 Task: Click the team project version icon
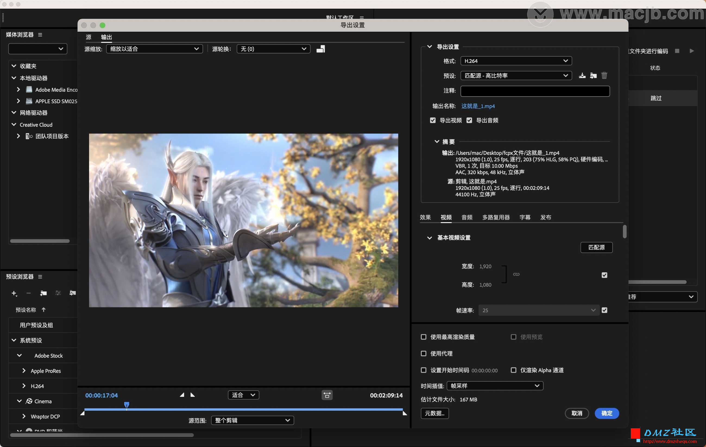tap(29, 136)
